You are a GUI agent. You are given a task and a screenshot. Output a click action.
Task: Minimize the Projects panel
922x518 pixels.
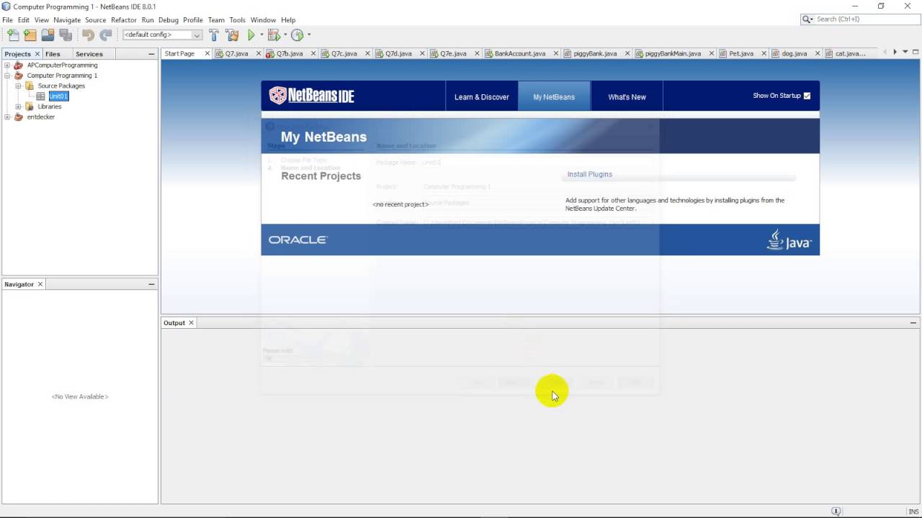tap(151, 54)
